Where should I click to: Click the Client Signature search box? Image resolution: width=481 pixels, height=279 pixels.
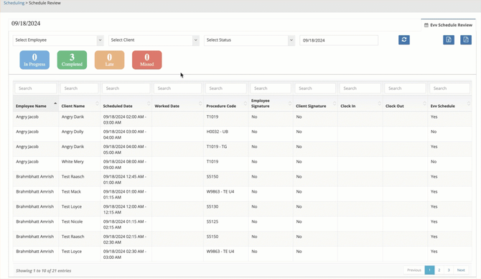coord(315,88)
